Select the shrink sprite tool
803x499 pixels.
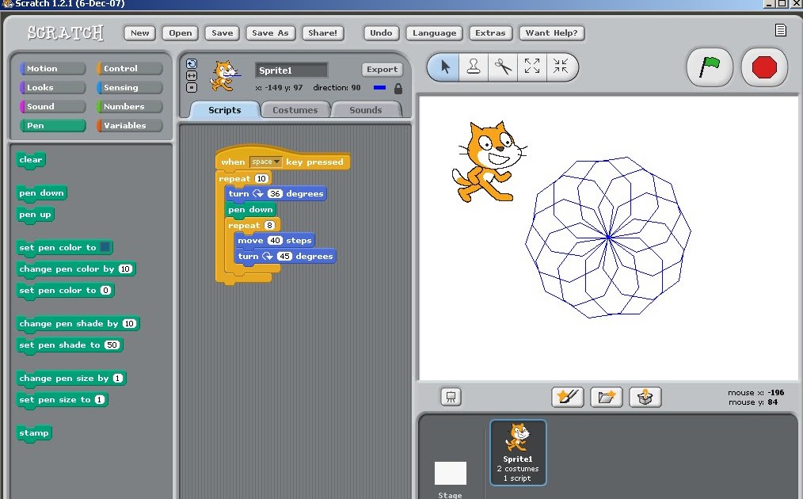[561, 67]
